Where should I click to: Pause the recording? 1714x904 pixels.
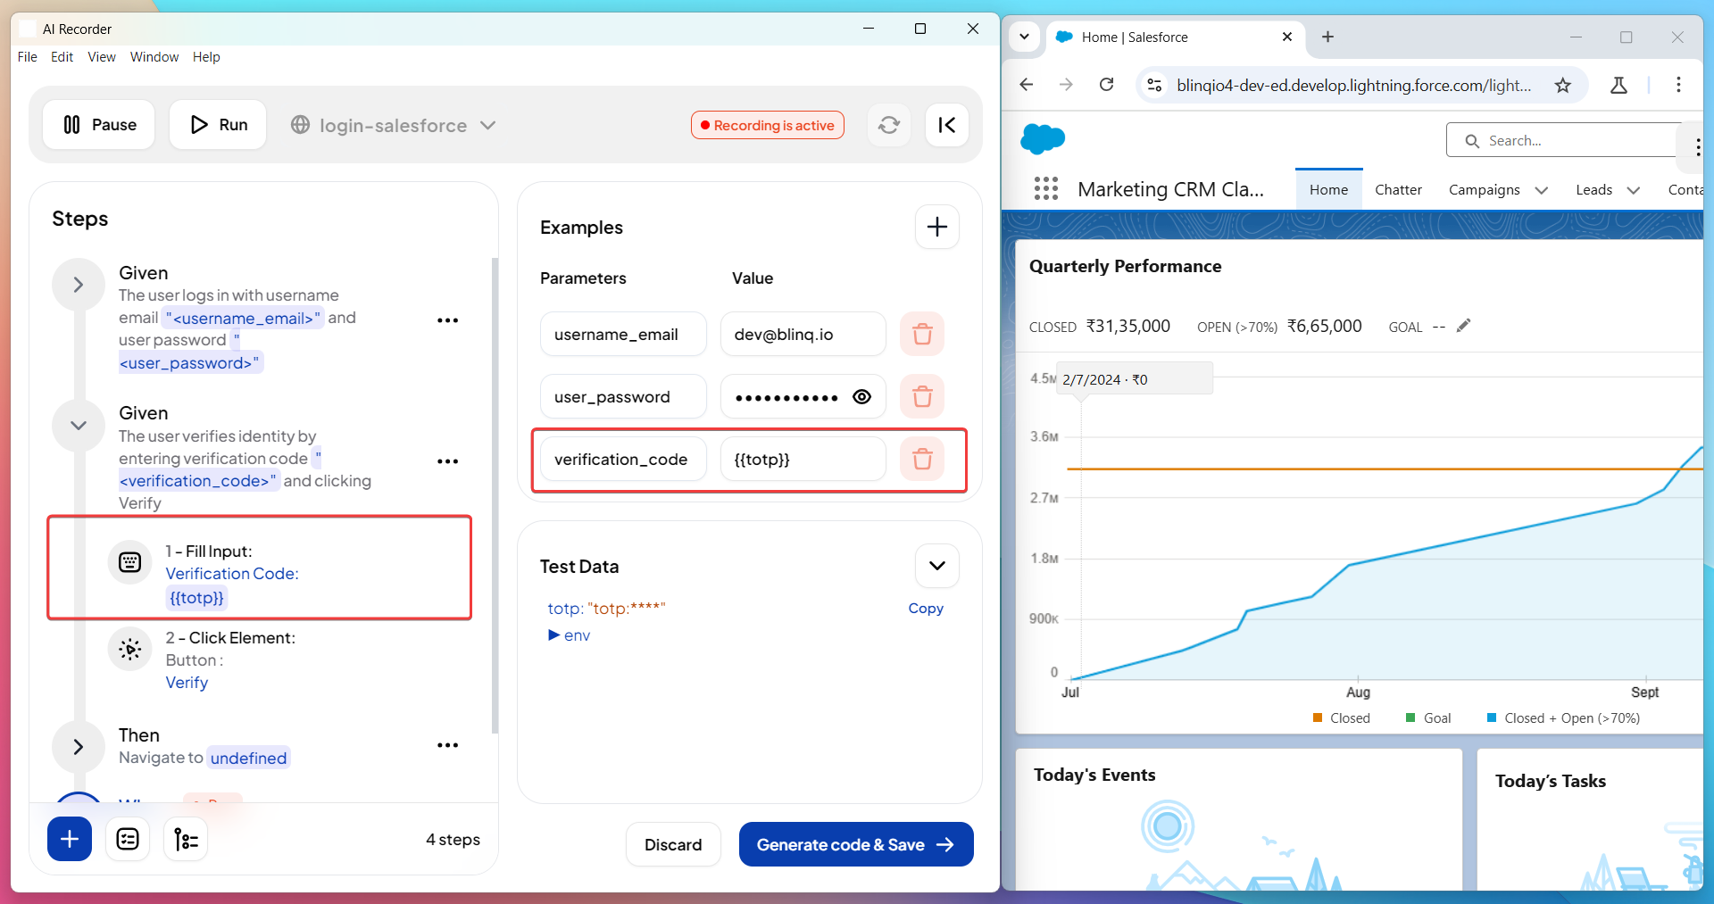(99, 125)
